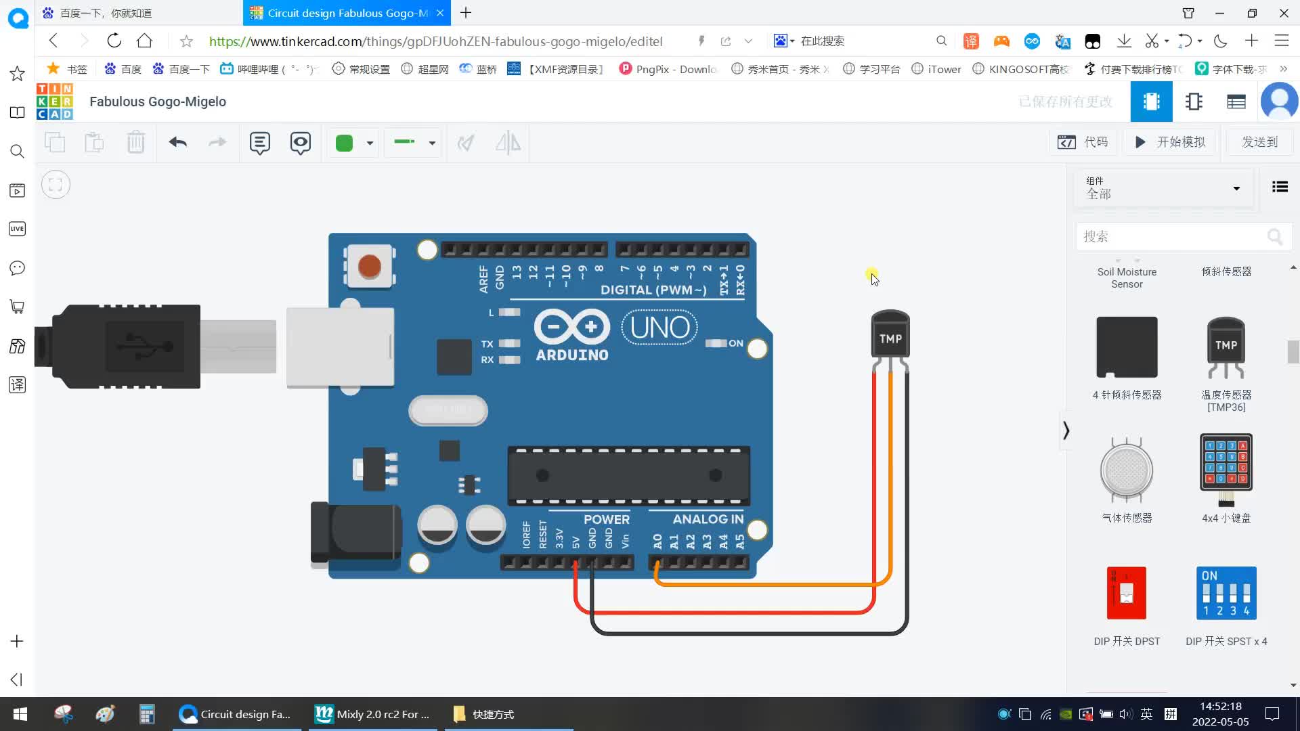
Task: Click the component search field
Action: (1183, 237)
